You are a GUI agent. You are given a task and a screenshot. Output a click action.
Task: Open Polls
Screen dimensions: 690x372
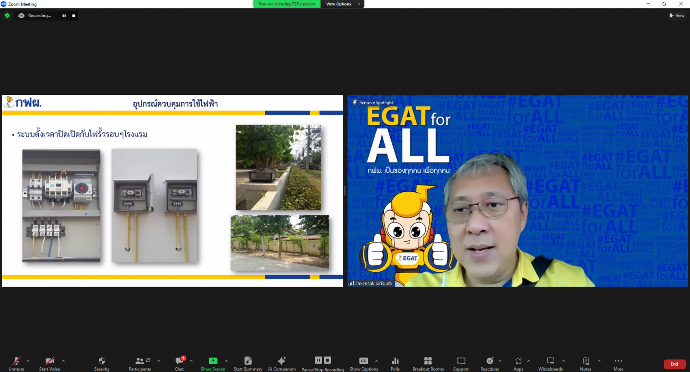pos(395,363)
